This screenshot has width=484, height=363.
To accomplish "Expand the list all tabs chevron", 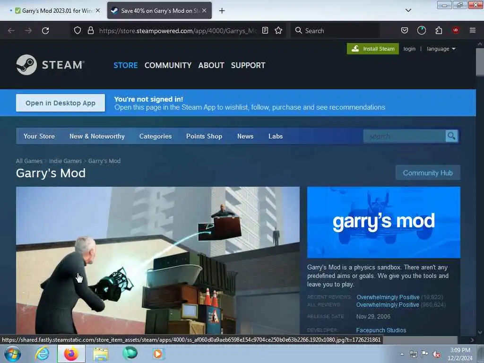I will click(408, 10).
